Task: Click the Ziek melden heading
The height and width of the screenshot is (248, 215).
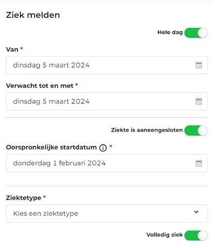Action: (x=33, y=15)
